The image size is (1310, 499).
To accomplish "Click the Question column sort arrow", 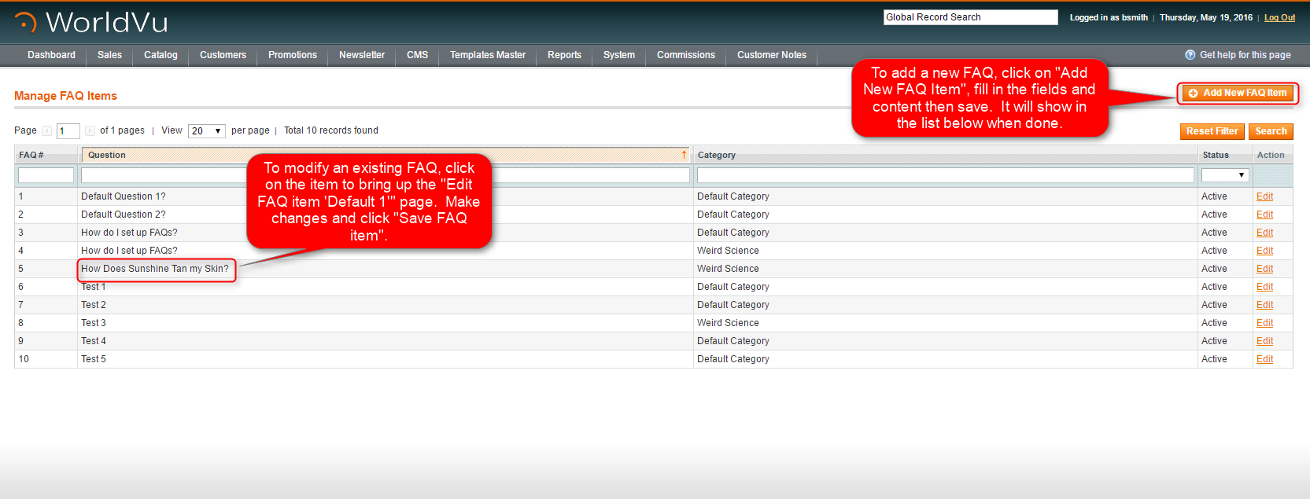I will pos(684,155).
